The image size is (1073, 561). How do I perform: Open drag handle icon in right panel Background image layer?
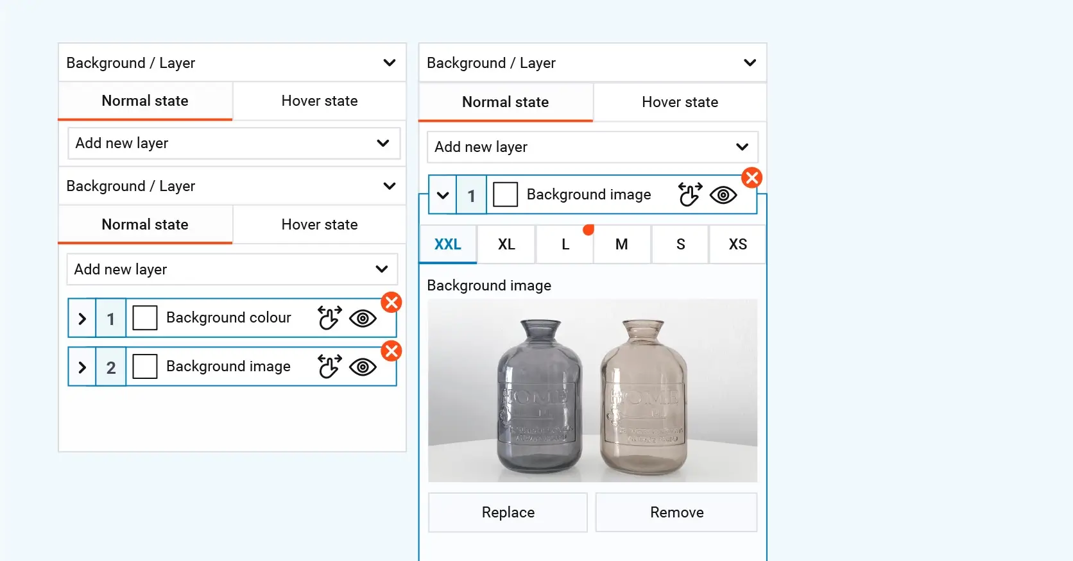[691, 194]
